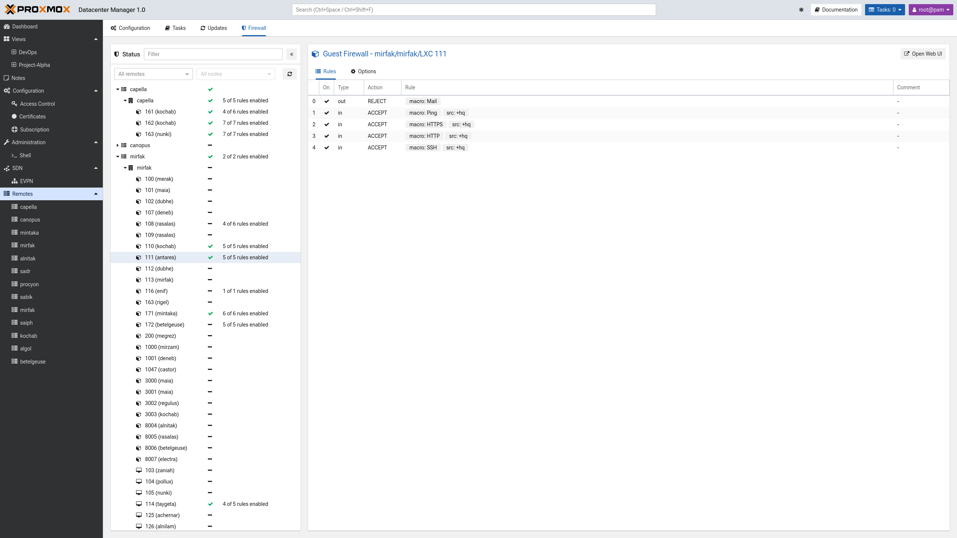Screen dimensions: 957x538
Task: Toggle the On checkmark for HTTPS rule 2
Action: point(327,124)
